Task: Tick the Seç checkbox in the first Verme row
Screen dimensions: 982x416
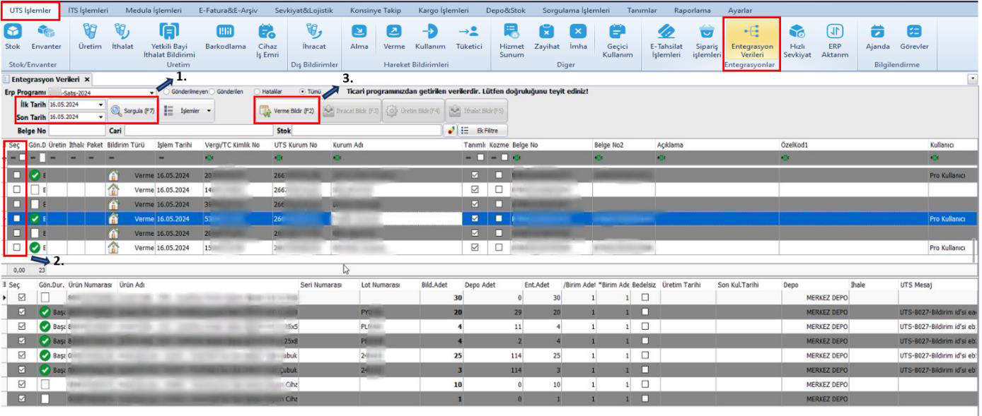Action: click(x=16, y=175)
